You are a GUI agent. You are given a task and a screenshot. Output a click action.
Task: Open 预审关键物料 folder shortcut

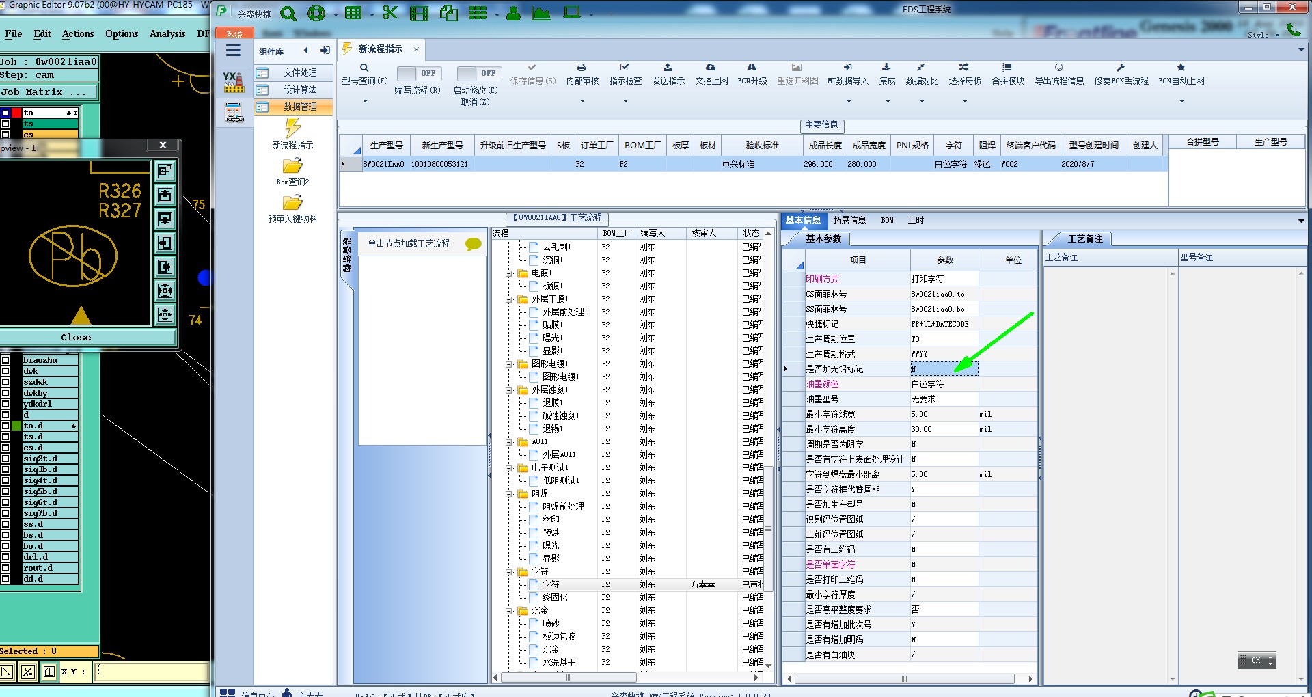click(x=292, y=209)
